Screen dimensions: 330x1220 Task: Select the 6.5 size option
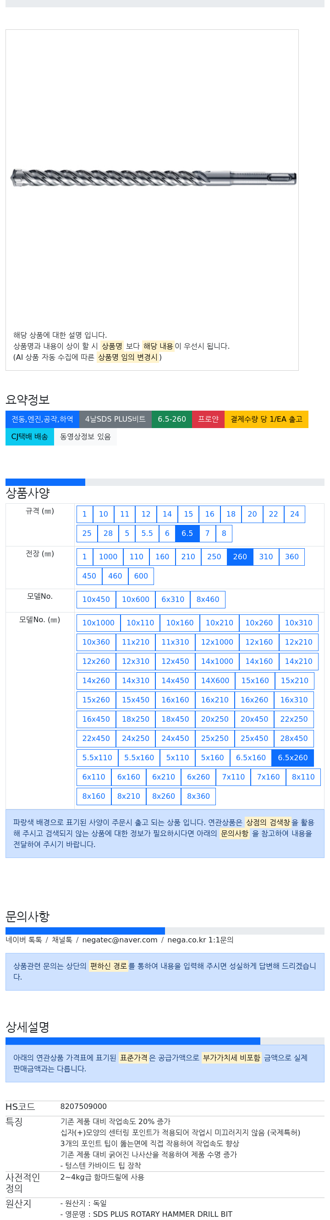187,533
